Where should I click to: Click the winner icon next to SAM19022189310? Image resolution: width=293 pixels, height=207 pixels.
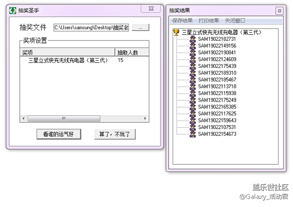tap(192, 73)
